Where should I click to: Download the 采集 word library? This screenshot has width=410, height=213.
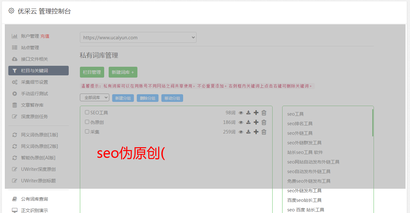pos(248,132)
